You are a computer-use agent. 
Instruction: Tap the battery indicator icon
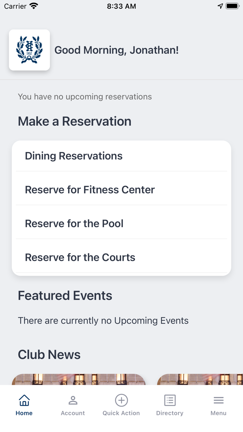[x=232, y=6]
